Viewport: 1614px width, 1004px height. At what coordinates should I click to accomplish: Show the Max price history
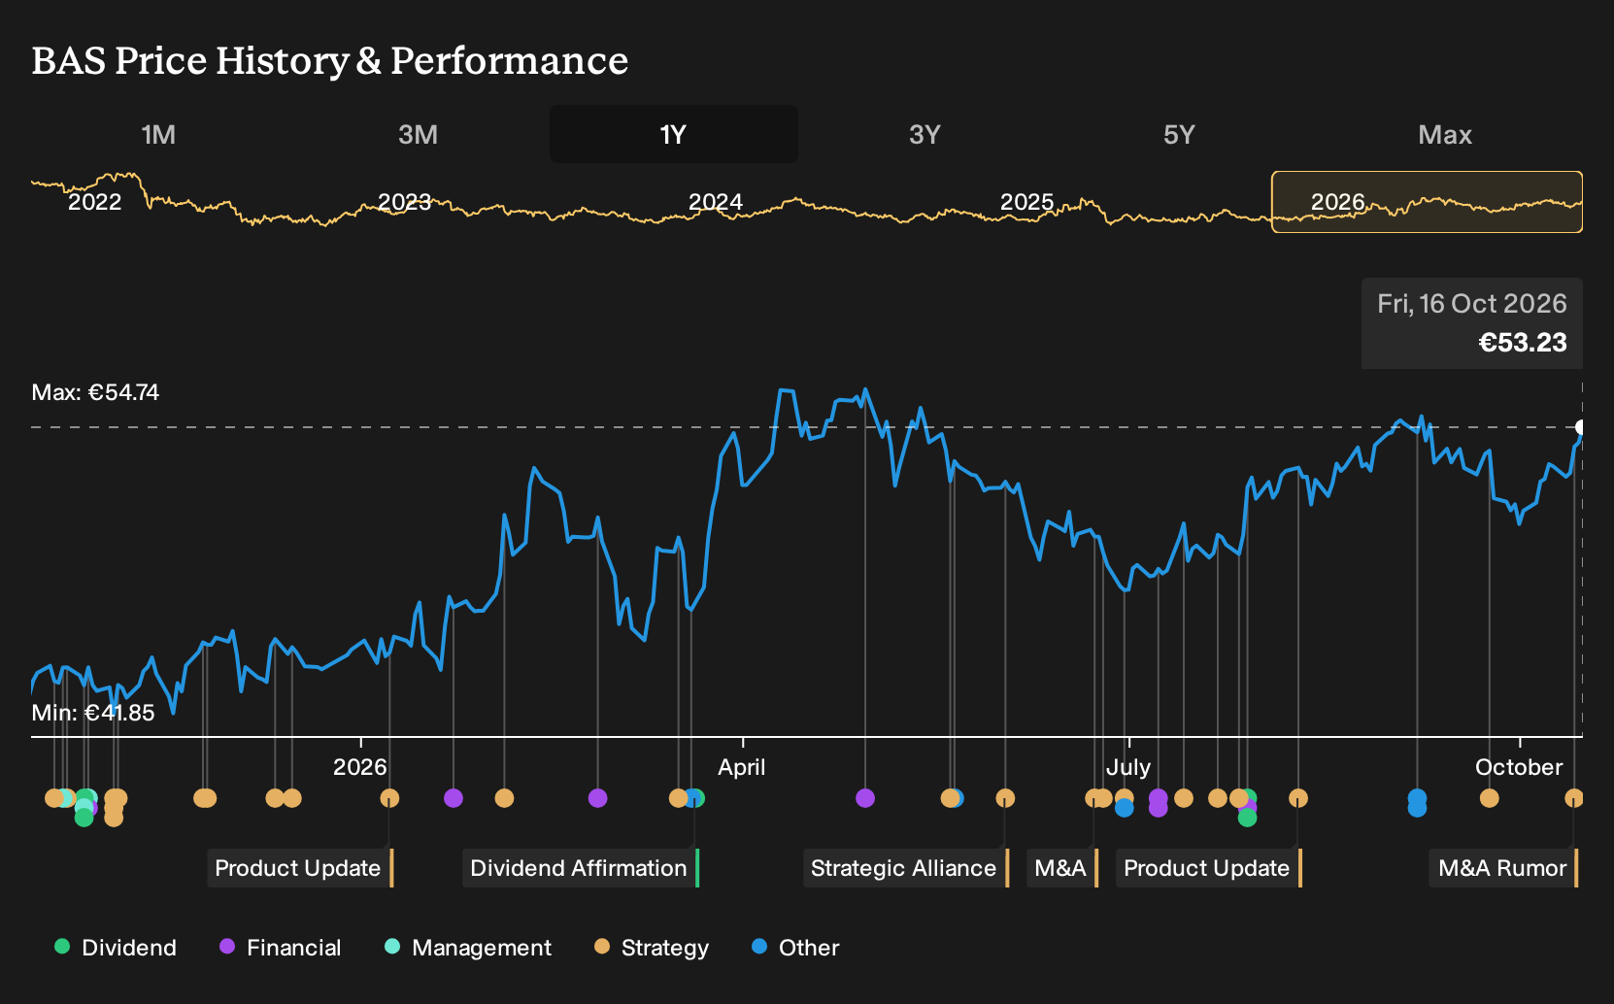(x=1445, y=135)
